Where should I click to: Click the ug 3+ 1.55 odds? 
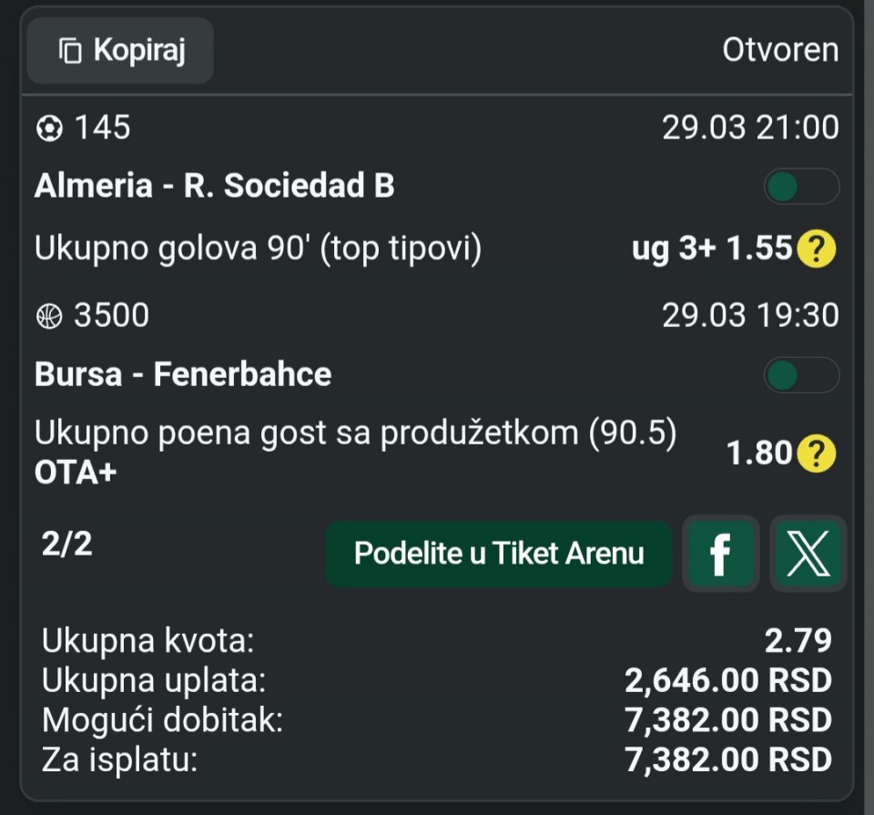tap(712, 249)
